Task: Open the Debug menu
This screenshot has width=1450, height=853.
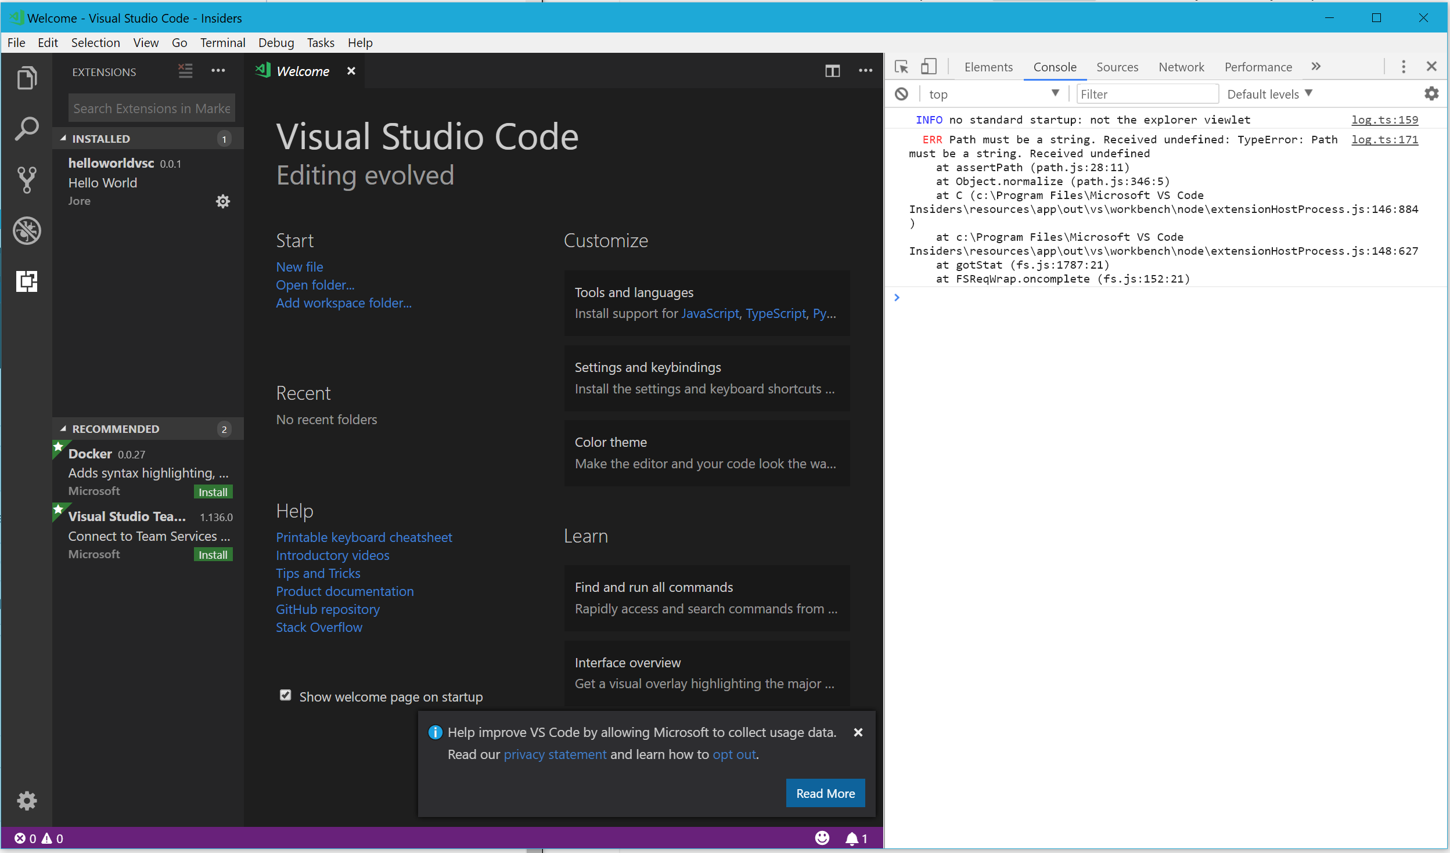Action: coord(276,42)
